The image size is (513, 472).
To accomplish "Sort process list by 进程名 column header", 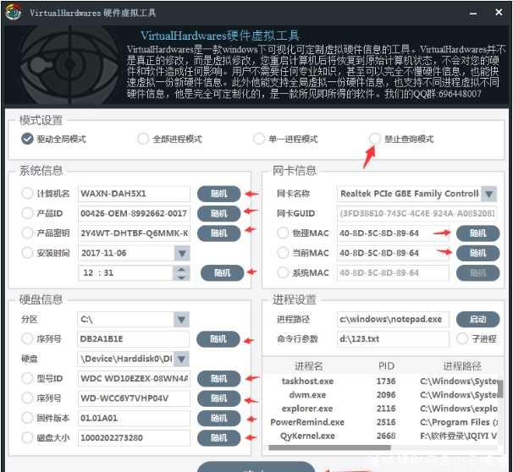I will click(x=308, y=366).
